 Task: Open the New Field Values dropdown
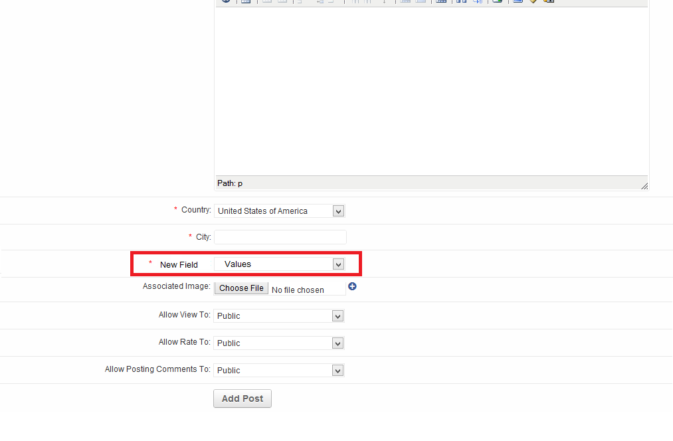click(280, 264)
